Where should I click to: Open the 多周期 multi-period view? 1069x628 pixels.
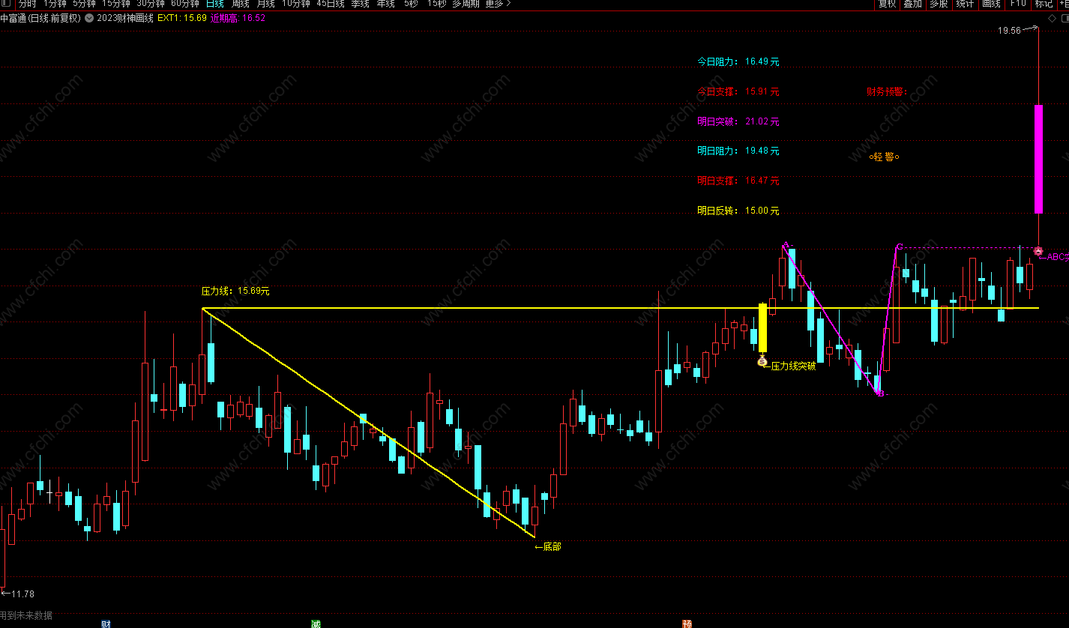pos(466,4)
